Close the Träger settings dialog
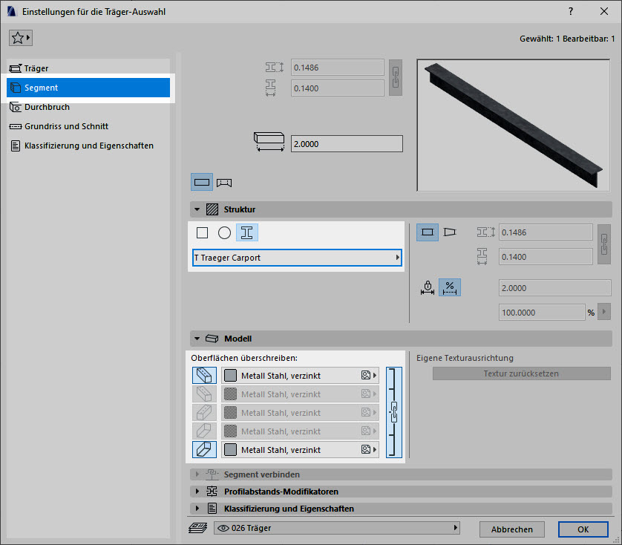The width and height of the screenshot is (622, 545). click(603, 11)
